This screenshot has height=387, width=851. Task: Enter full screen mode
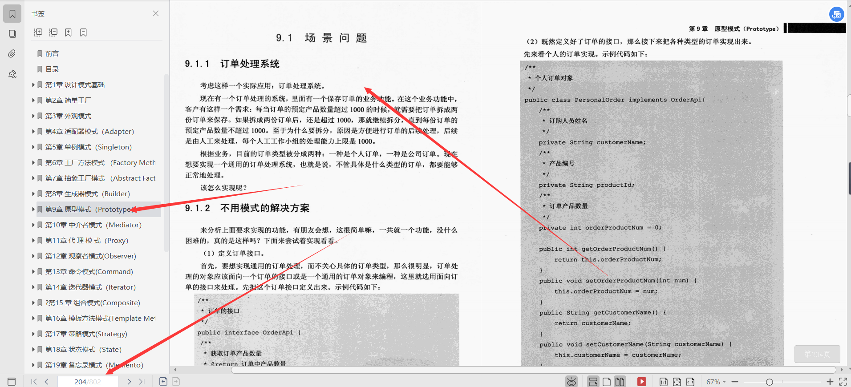tap(843, 382)
